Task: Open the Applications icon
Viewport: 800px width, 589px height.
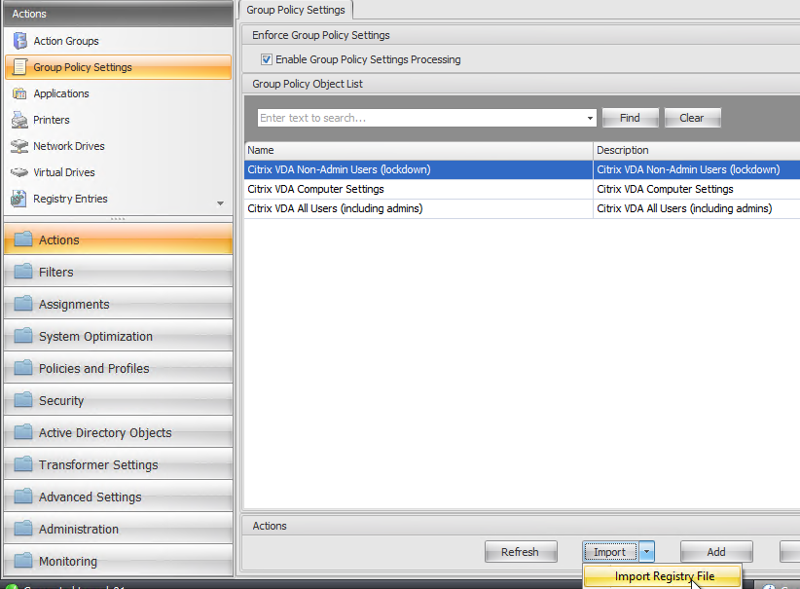Action: pos(19,93)
